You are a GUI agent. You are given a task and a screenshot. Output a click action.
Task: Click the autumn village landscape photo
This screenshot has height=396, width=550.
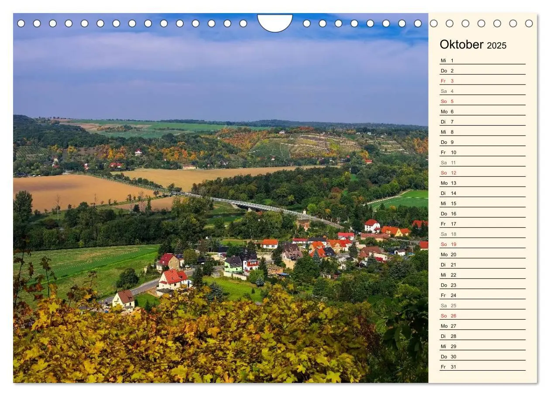220,198
